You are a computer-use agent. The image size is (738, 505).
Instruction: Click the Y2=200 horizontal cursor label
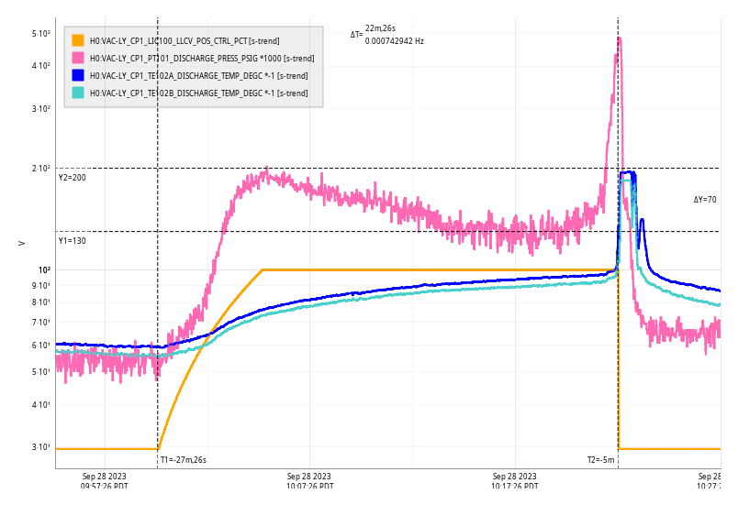point(73,178)
